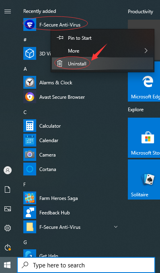Launch Alarms & Clock via its clock icon
160x273 pixels.
pos(30,82)
